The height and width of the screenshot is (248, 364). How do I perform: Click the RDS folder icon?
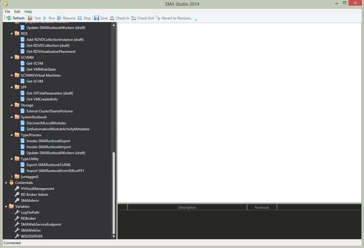17,33
